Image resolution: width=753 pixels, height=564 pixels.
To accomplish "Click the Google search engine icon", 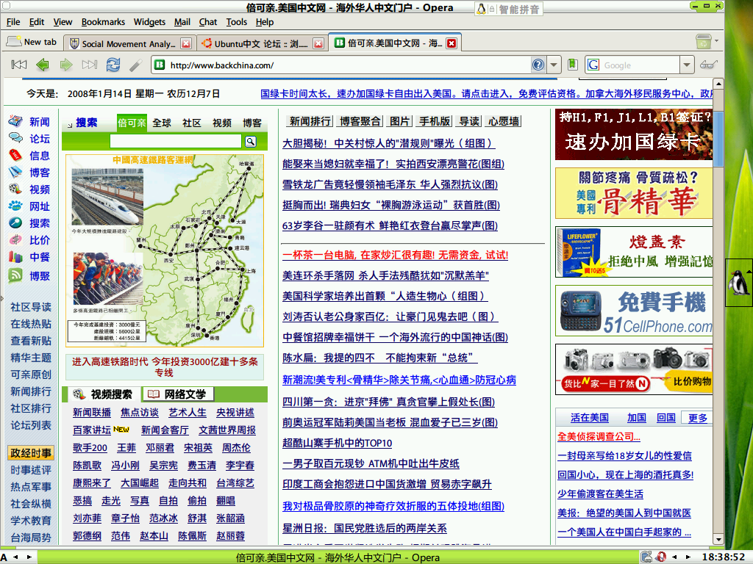I will pyautogui.click(x=593, y=65).
